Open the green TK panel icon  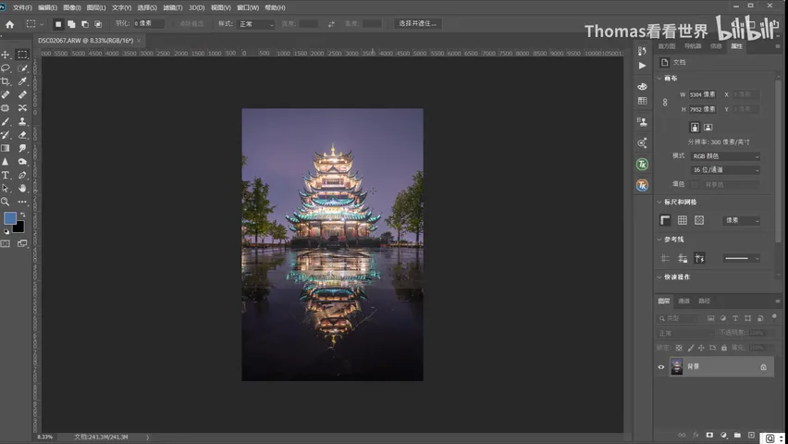642,164
